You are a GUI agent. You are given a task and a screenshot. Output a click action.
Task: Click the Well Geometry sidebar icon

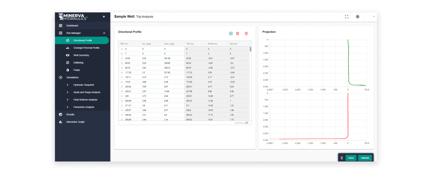point(68,55)
